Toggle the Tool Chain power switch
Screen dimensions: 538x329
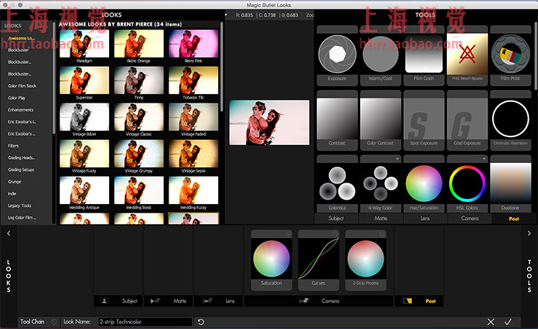(55, 322)
